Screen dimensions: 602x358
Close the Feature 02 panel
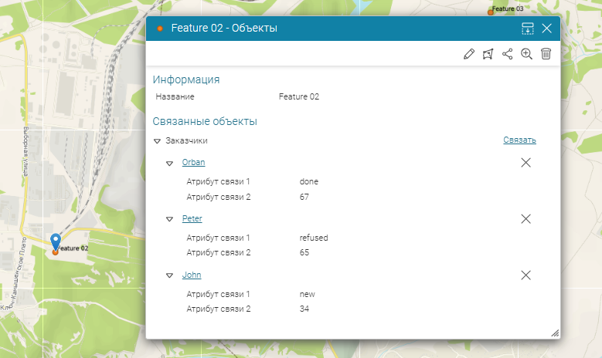point(546,29)
